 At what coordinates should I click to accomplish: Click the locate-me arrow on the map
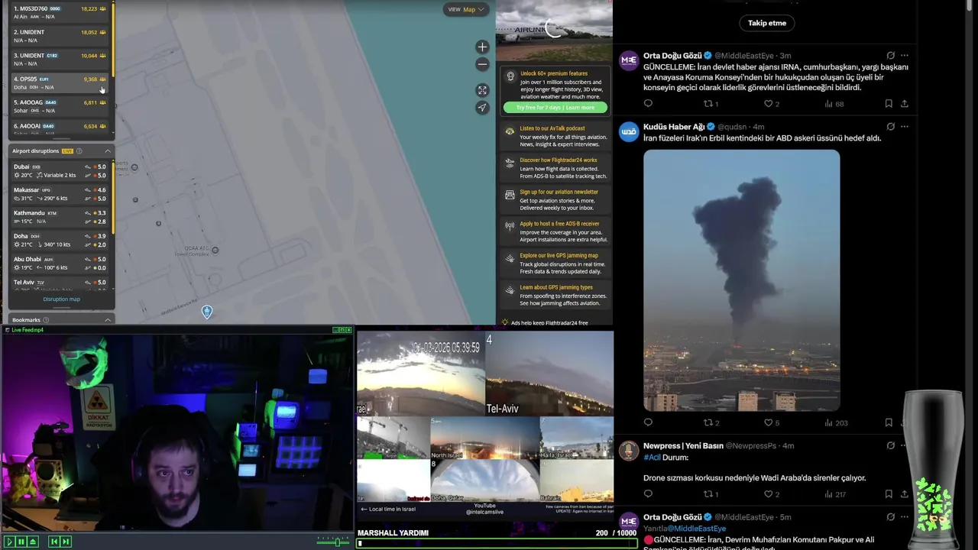[x=482, y=108]
